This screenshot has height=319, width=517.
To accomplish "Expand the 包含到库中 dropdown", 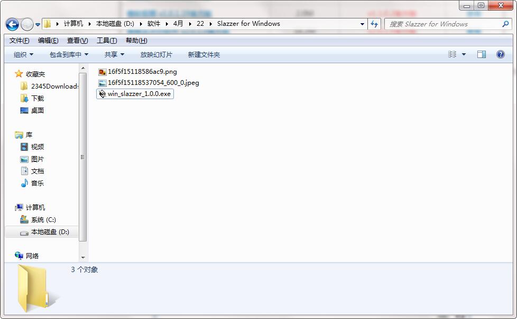I will [69, 54].
